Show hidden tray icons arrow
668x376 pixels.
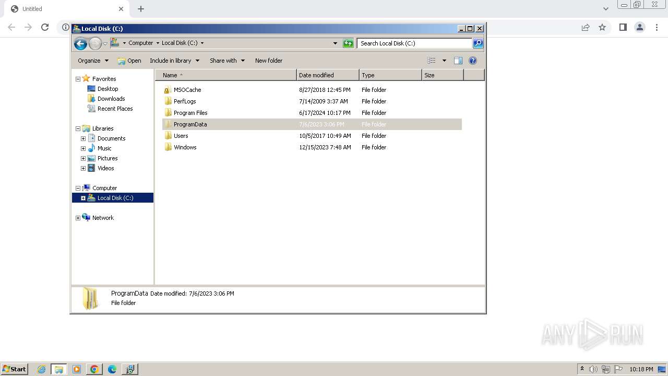point(582,369)
